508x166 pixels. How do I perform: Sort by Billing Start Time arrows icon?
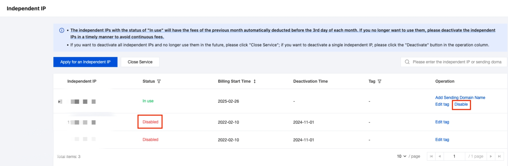(x=255, y=81)
